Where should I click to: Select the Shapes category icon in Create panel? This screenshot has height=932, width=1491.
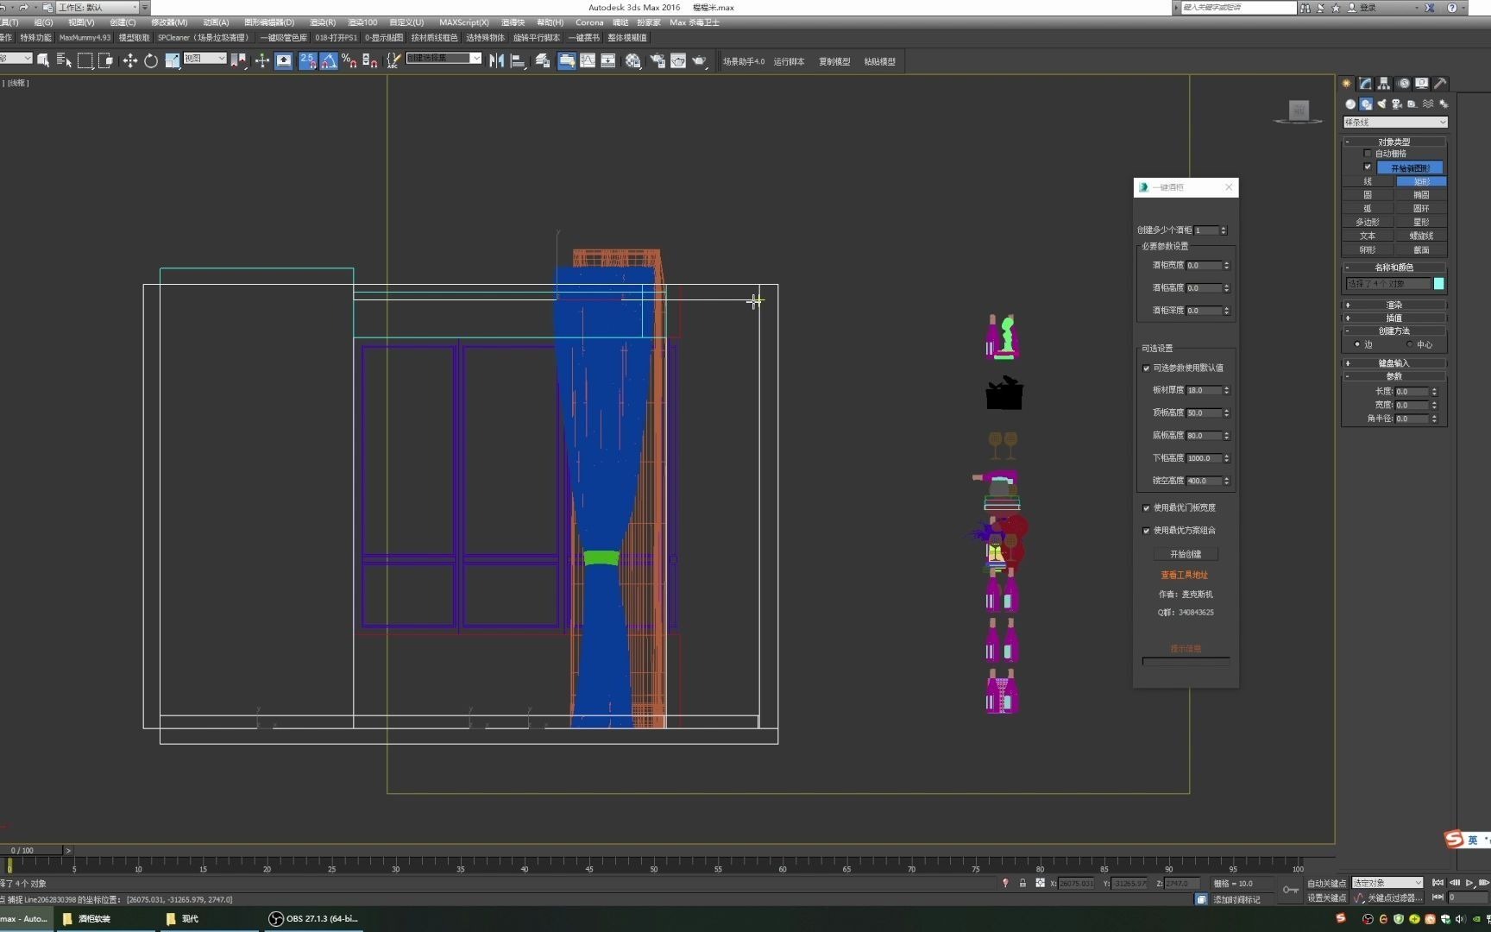(1366, 103)
